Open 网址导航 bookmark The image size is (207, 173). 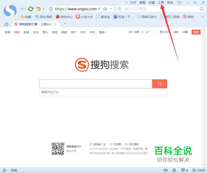click(x=44, y=17)
